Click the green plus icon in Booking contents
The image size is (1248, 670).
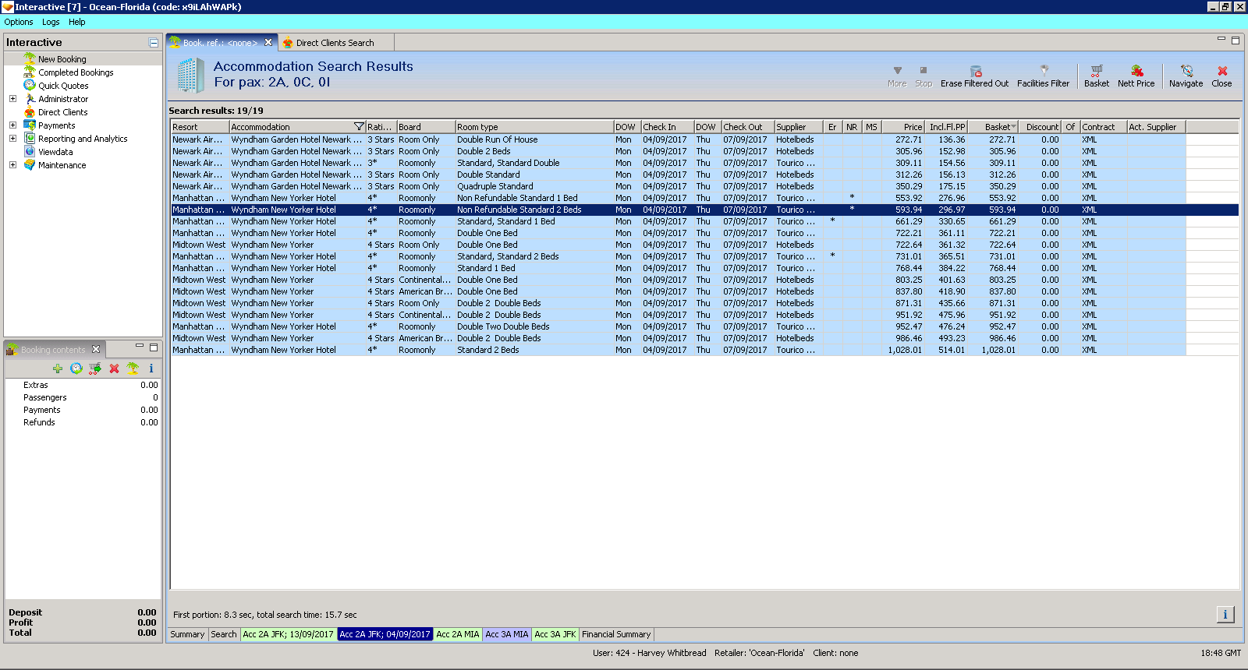tap(58, 368)
